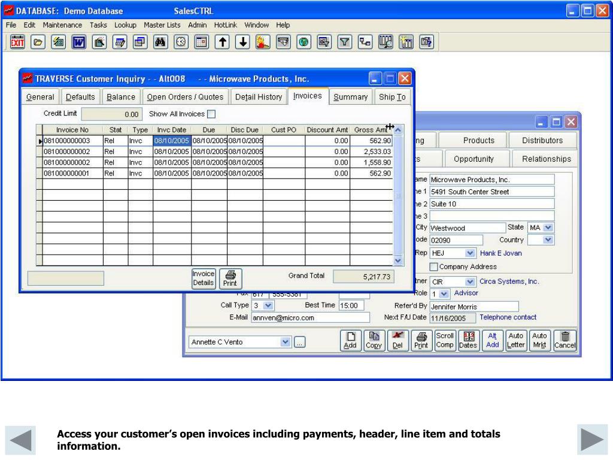Switch to the Ship To tab
Screen dimensions: 613x460
392,97
